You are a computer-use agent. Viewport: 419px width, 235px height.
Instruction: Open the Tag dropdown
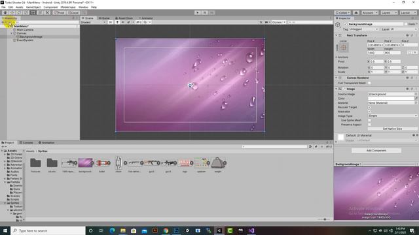(364, 29)
